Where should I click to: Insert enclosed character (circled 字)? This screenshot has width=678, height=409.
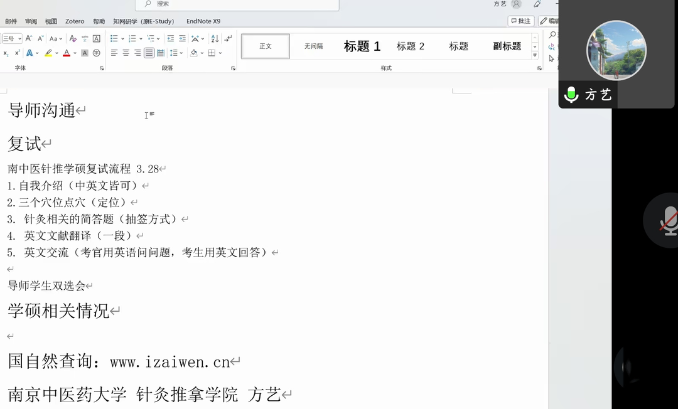[97, 53]
